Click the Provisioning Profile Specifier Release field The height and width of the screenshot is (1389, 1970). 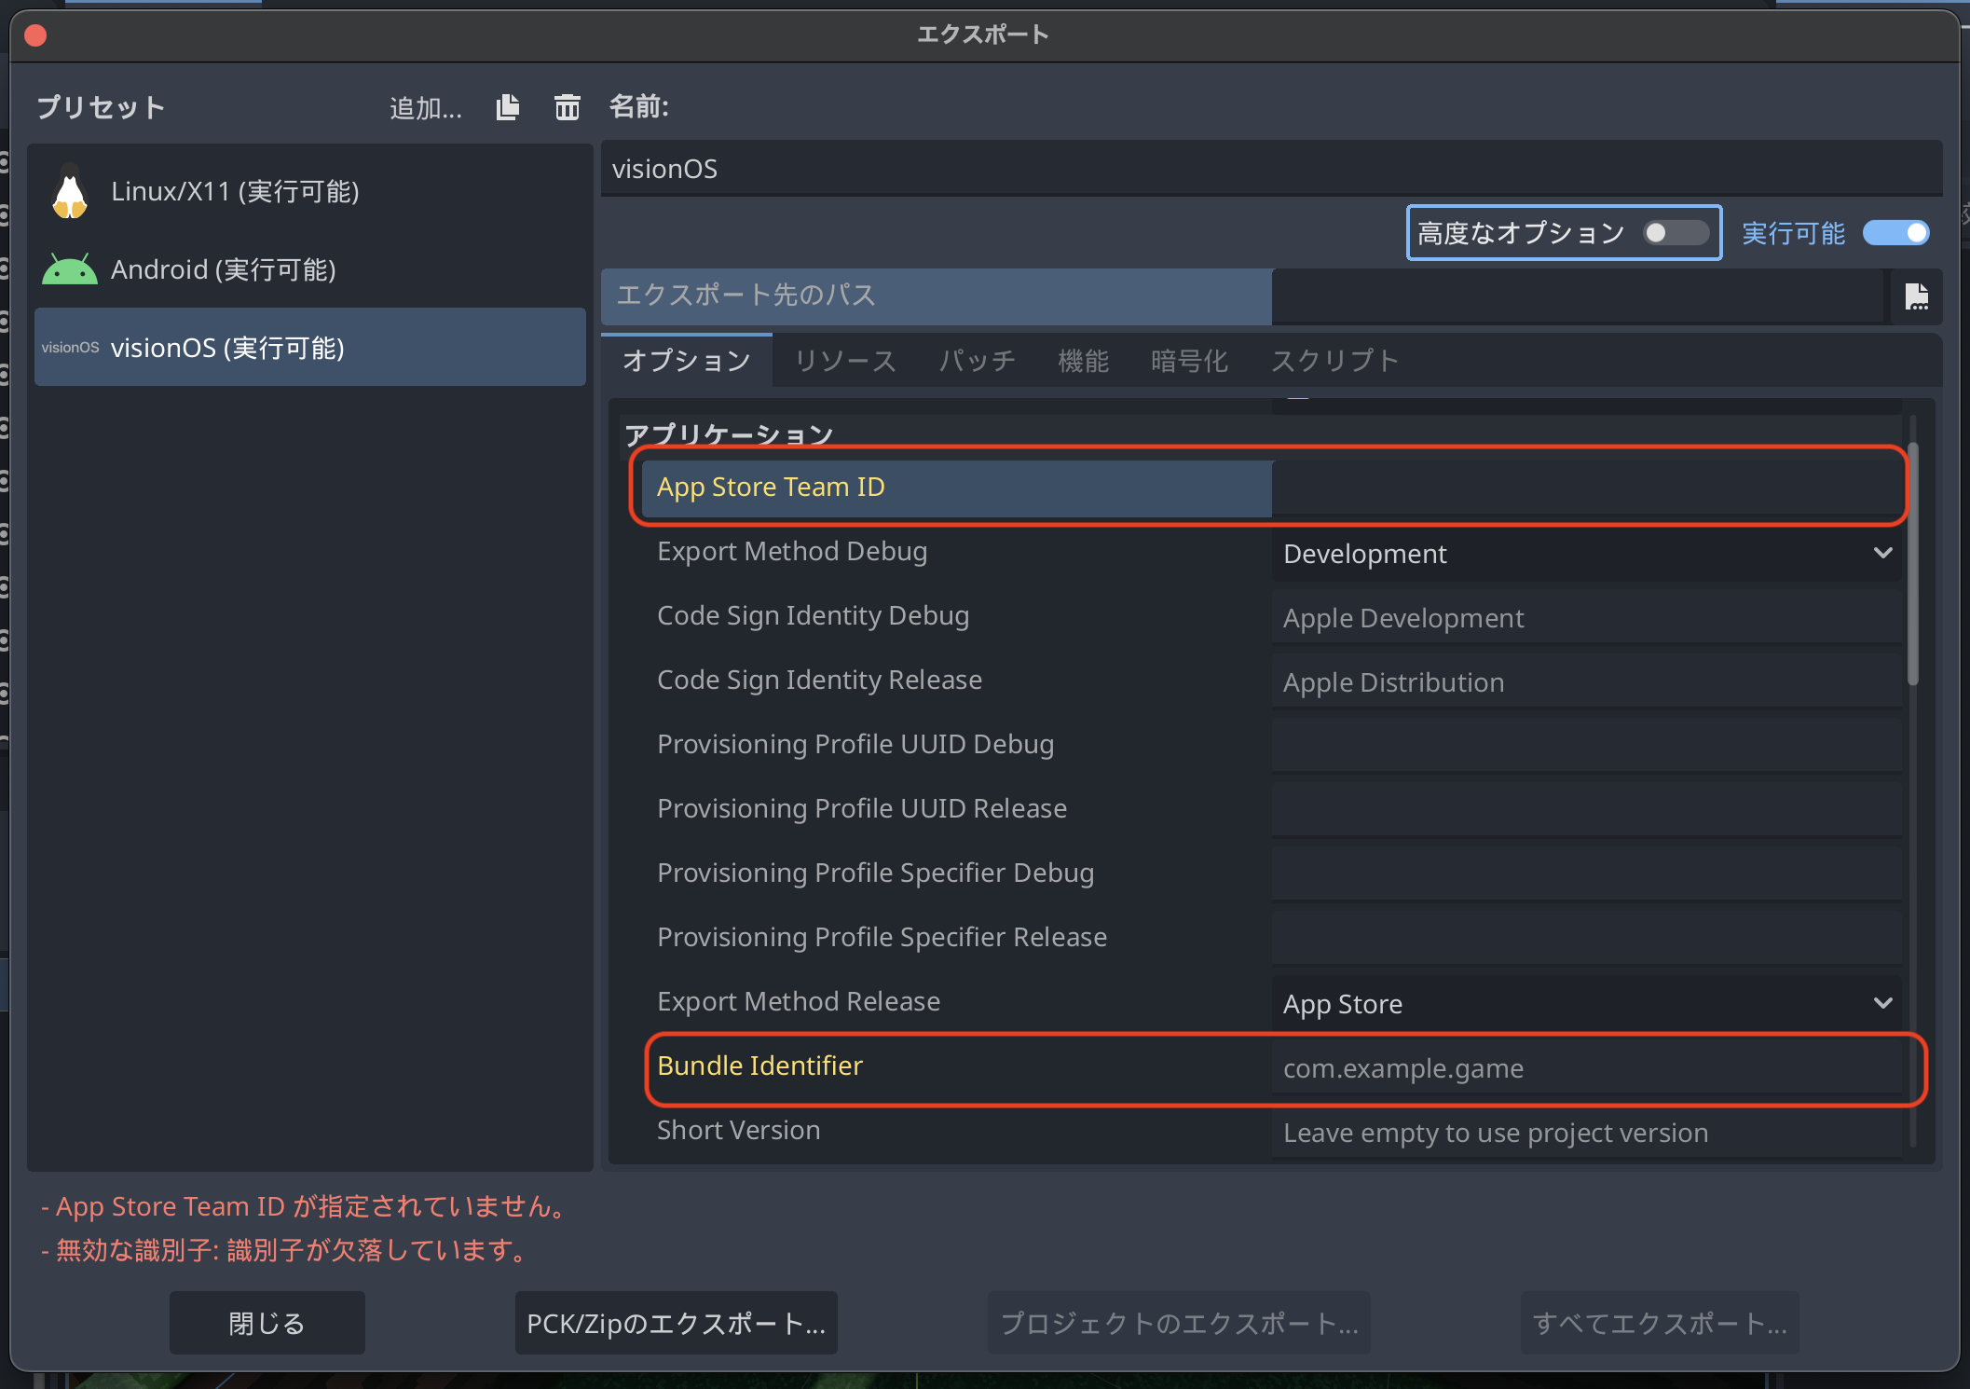[1586, 938]
